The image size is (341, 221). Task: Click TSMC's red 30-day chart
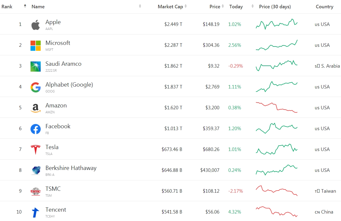tap(277, 191)
